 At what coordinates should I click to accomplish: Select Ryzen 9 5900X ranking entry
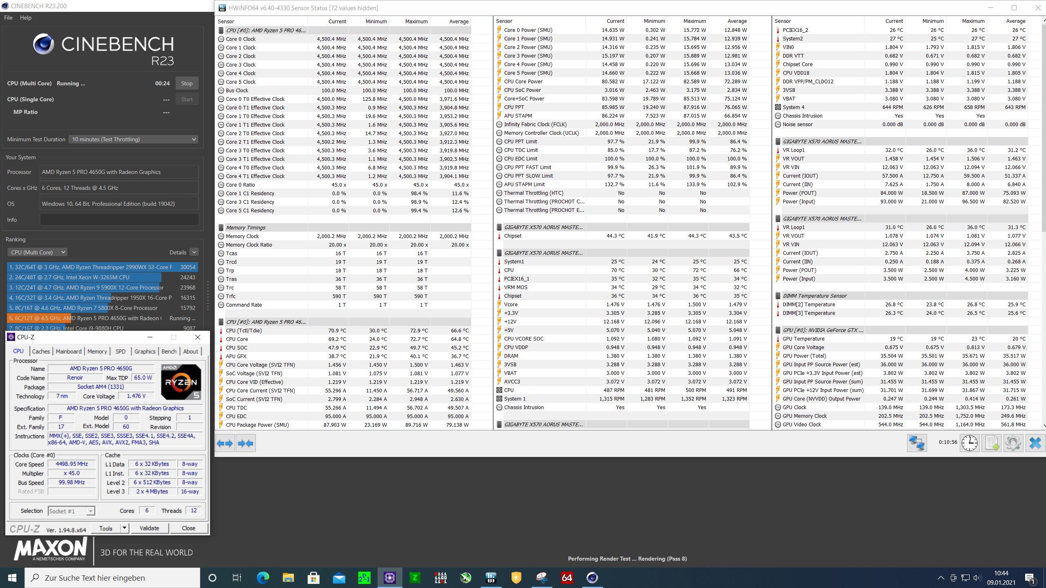point(103,287)
